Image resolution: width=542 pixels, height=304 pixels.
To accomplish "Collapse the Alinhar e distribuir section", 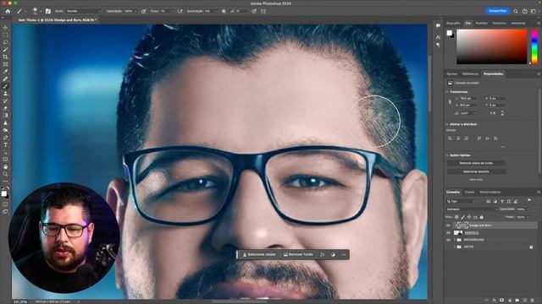I will [x=447, y=124].
